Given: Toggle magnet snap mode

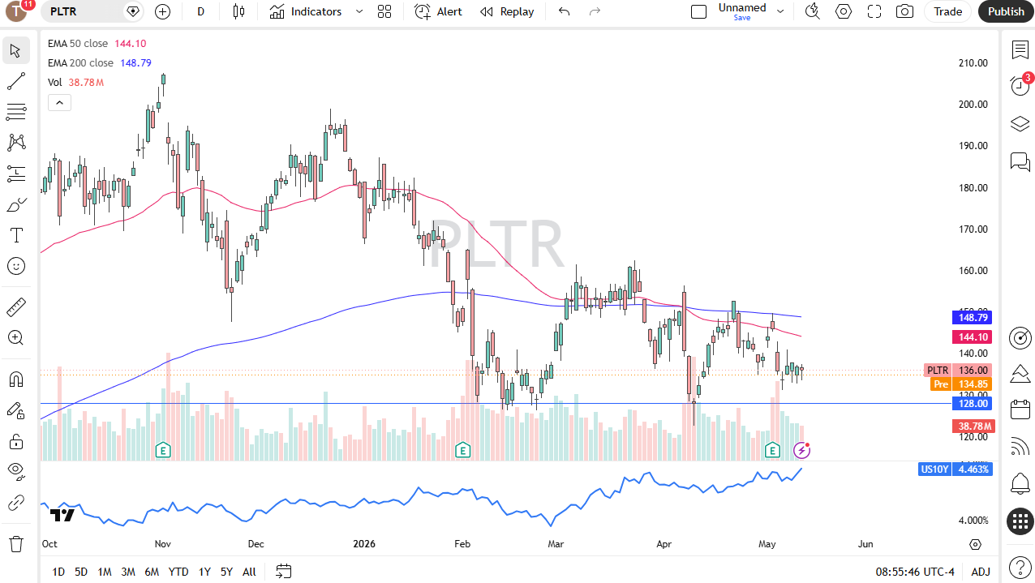Looking at the screenshot, I should (x=15, y=379).
